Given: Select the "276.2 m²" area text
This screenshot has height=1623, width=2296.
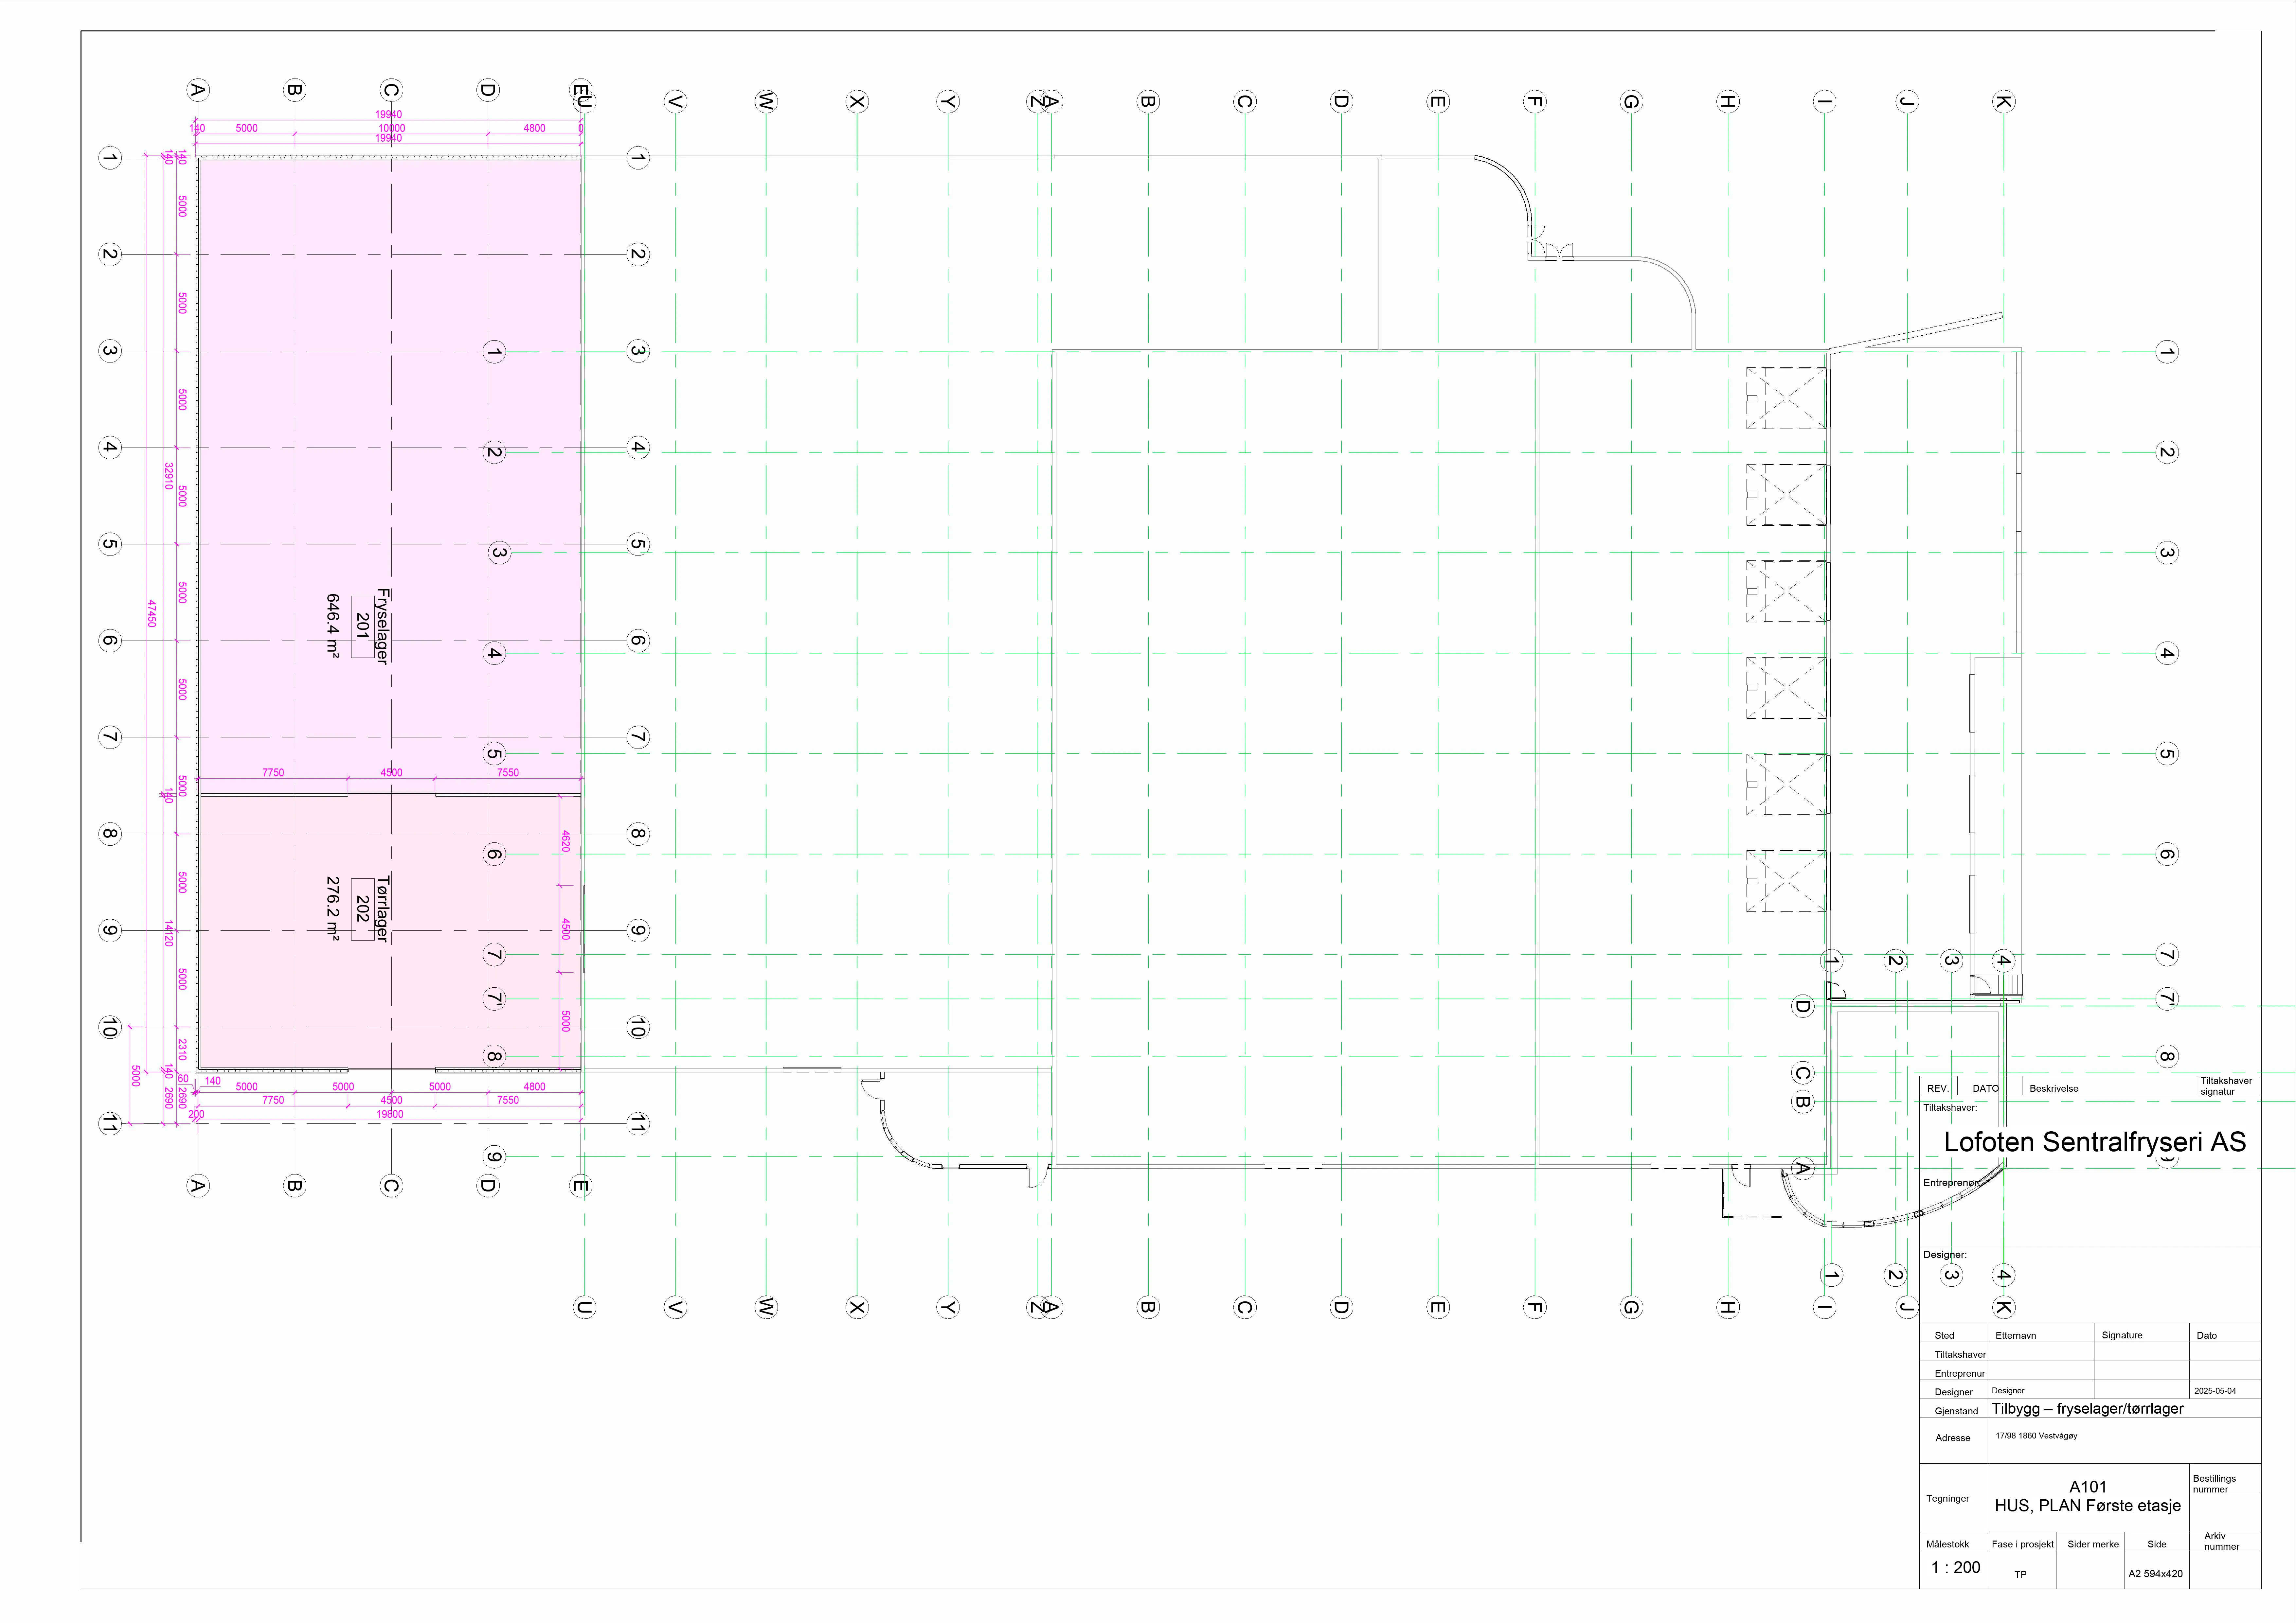Looking at the screenshot, I should (333, 909).
